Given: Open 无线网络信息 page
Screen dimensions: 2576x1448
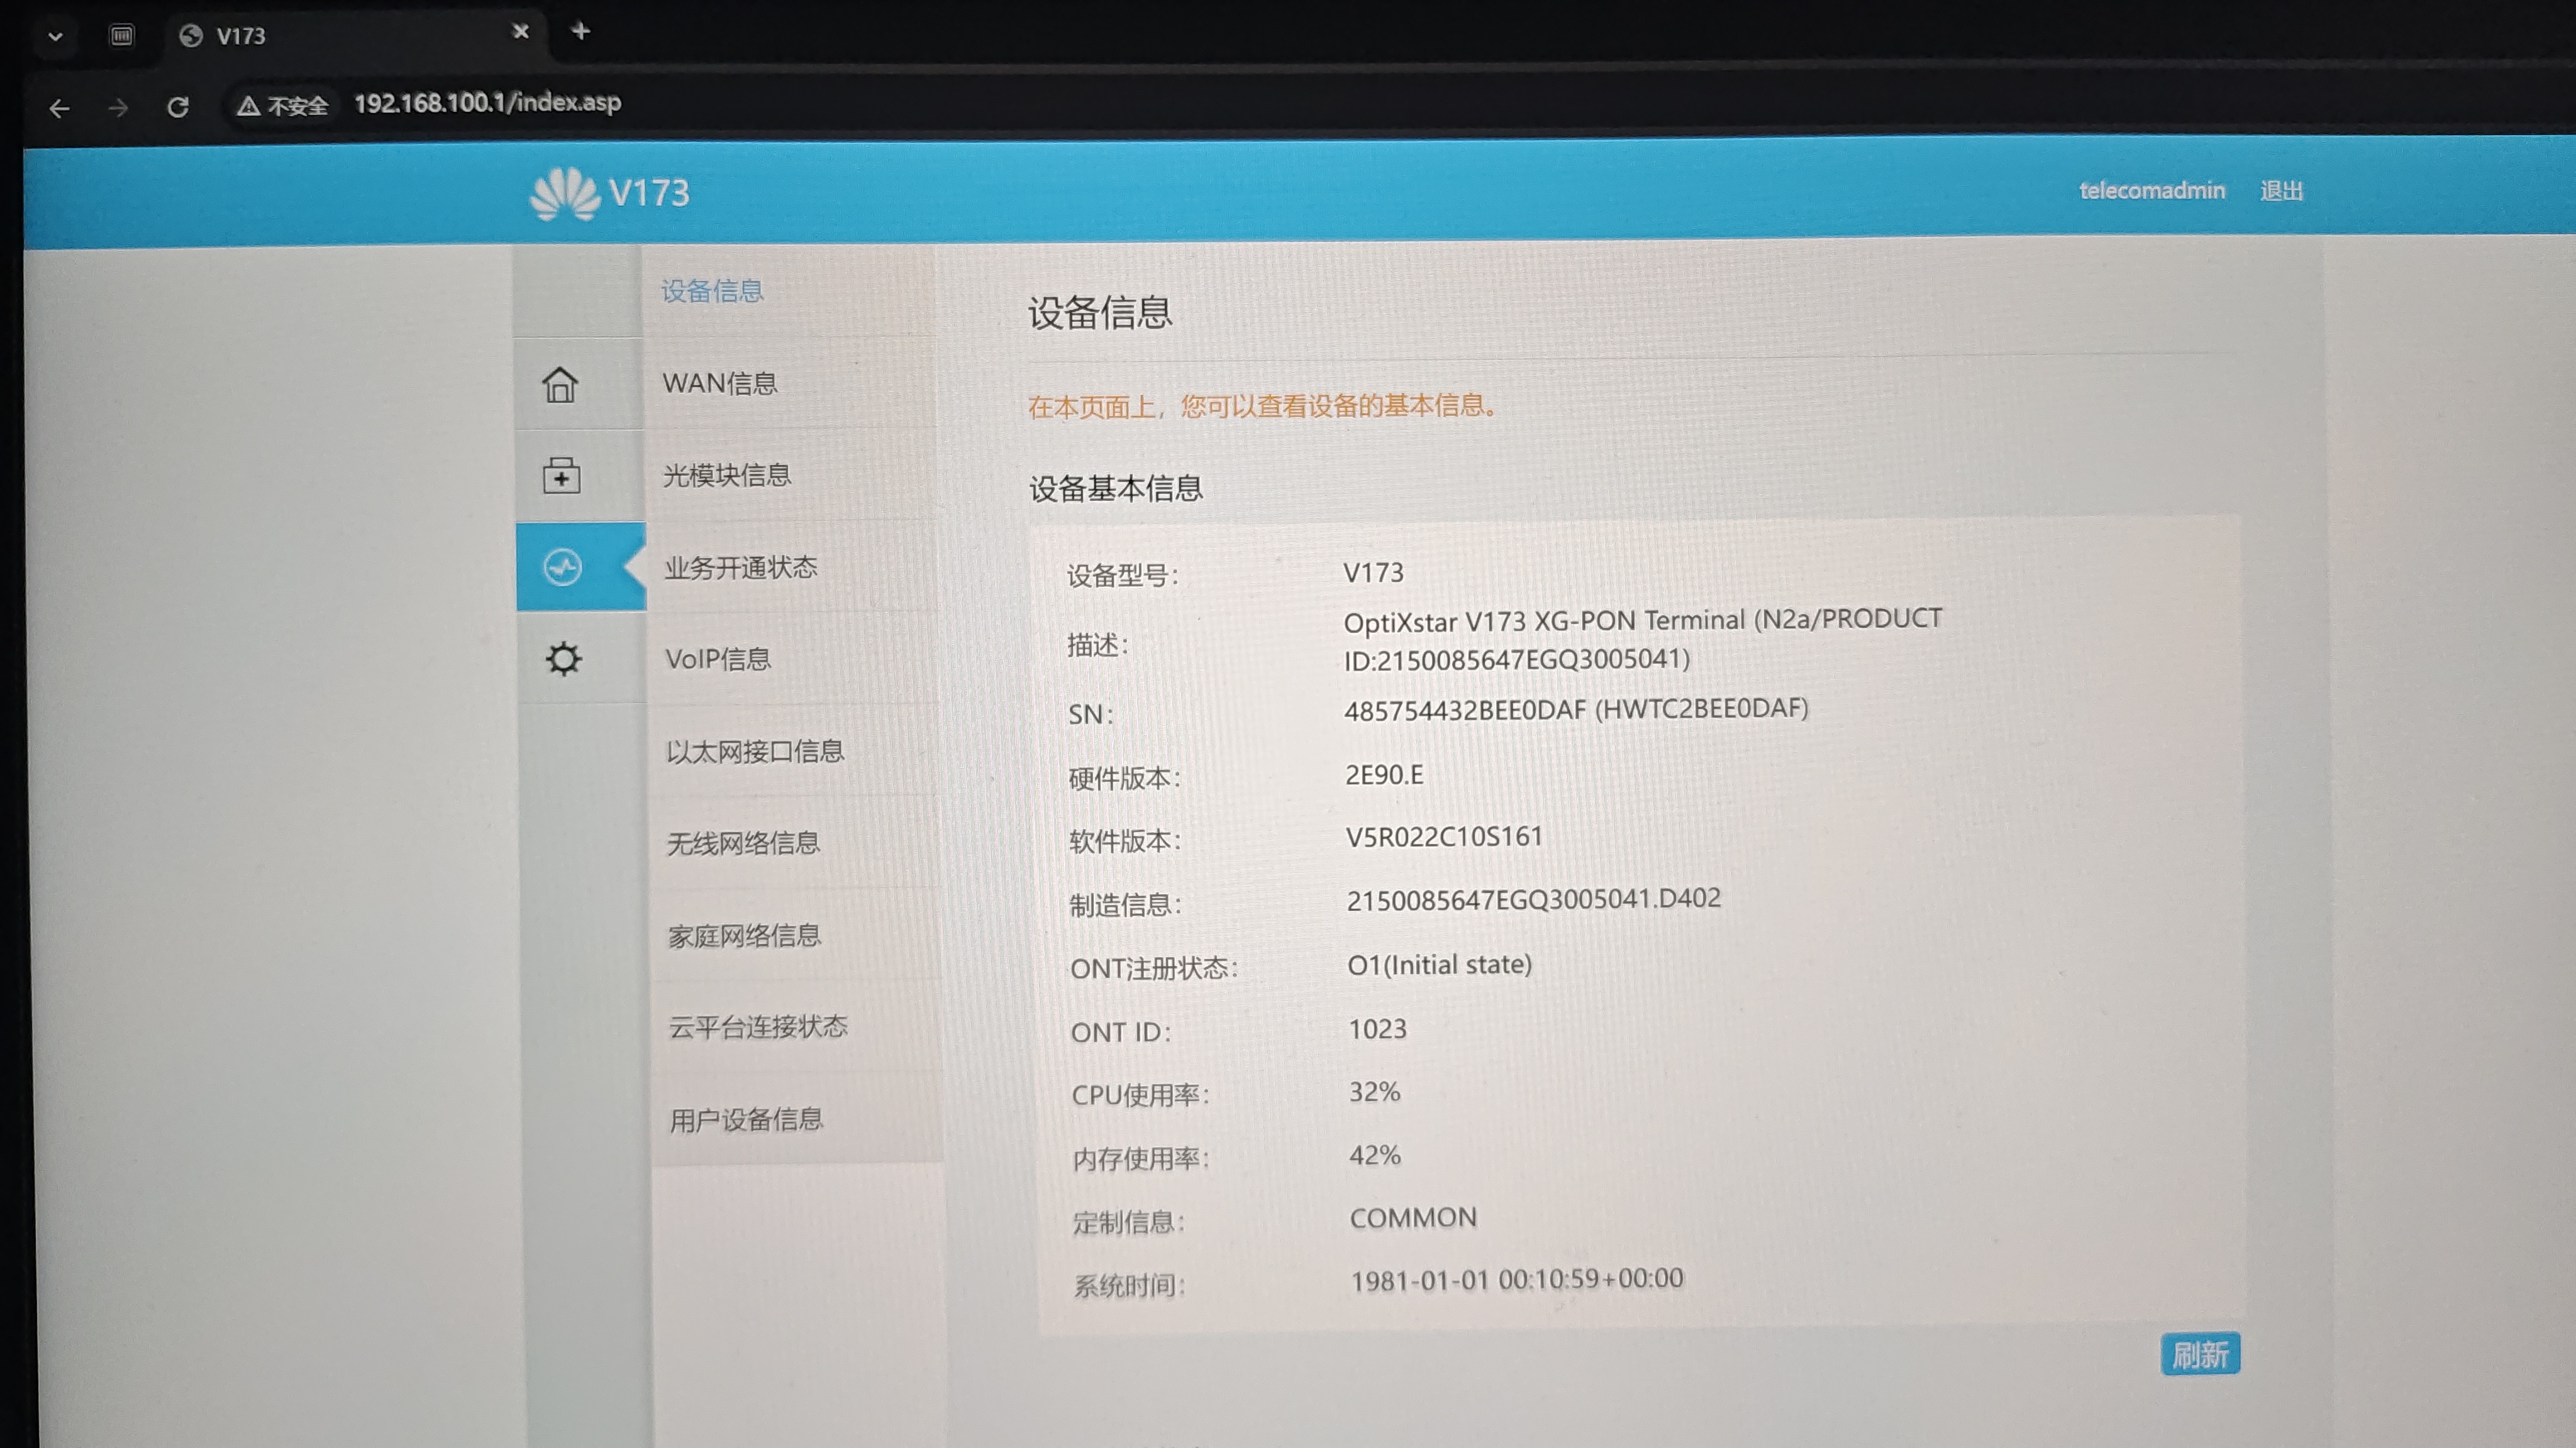Looking at the screenshot, I should [743, 845].
